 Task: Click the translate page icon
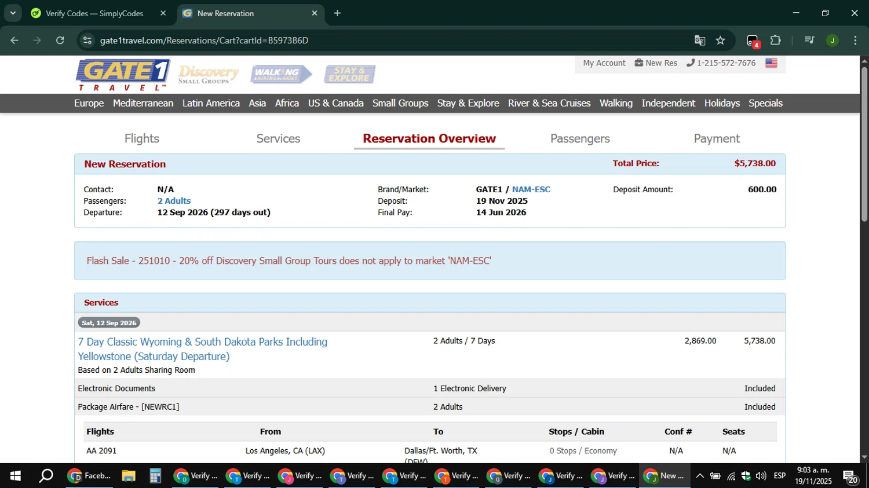(x=700, y=41)
